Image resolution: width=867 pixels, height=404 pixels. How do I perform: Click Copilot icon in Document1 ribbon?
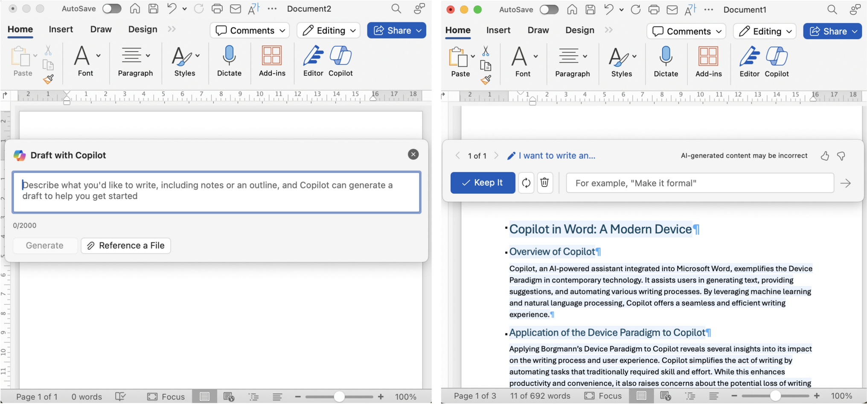click(777, 62)
